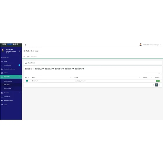Open Financeiro in the sidebar
This screenshot has width=163, height=163.
point(6,93)
